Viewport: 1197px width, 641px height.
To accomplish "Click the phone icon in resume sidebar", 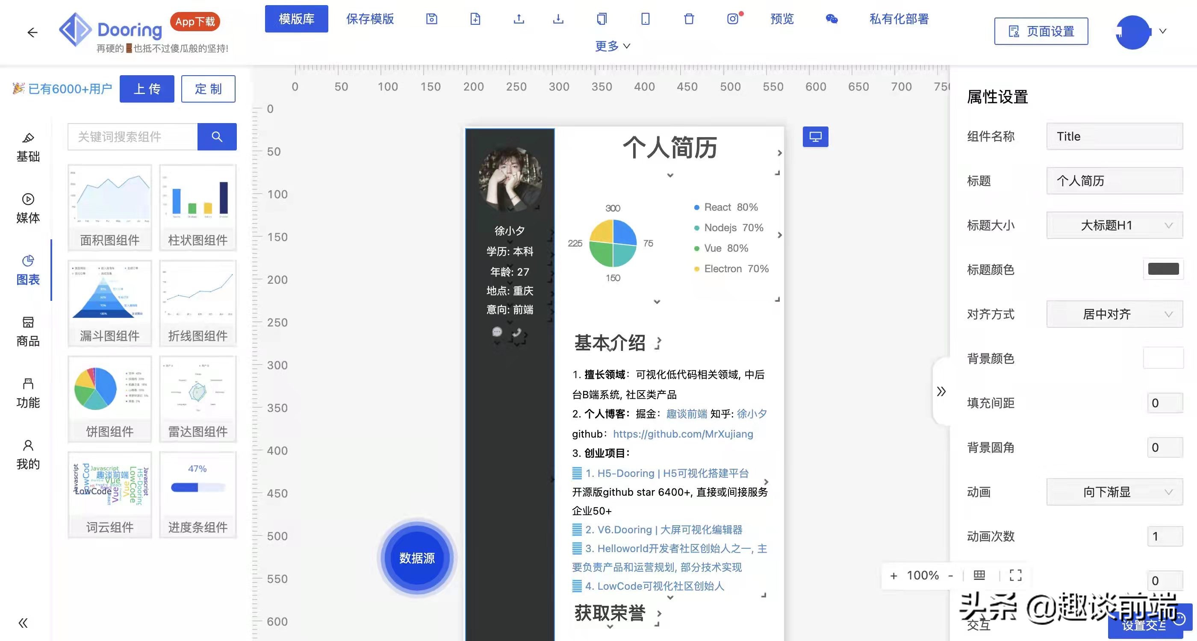I will click(517, 332).
